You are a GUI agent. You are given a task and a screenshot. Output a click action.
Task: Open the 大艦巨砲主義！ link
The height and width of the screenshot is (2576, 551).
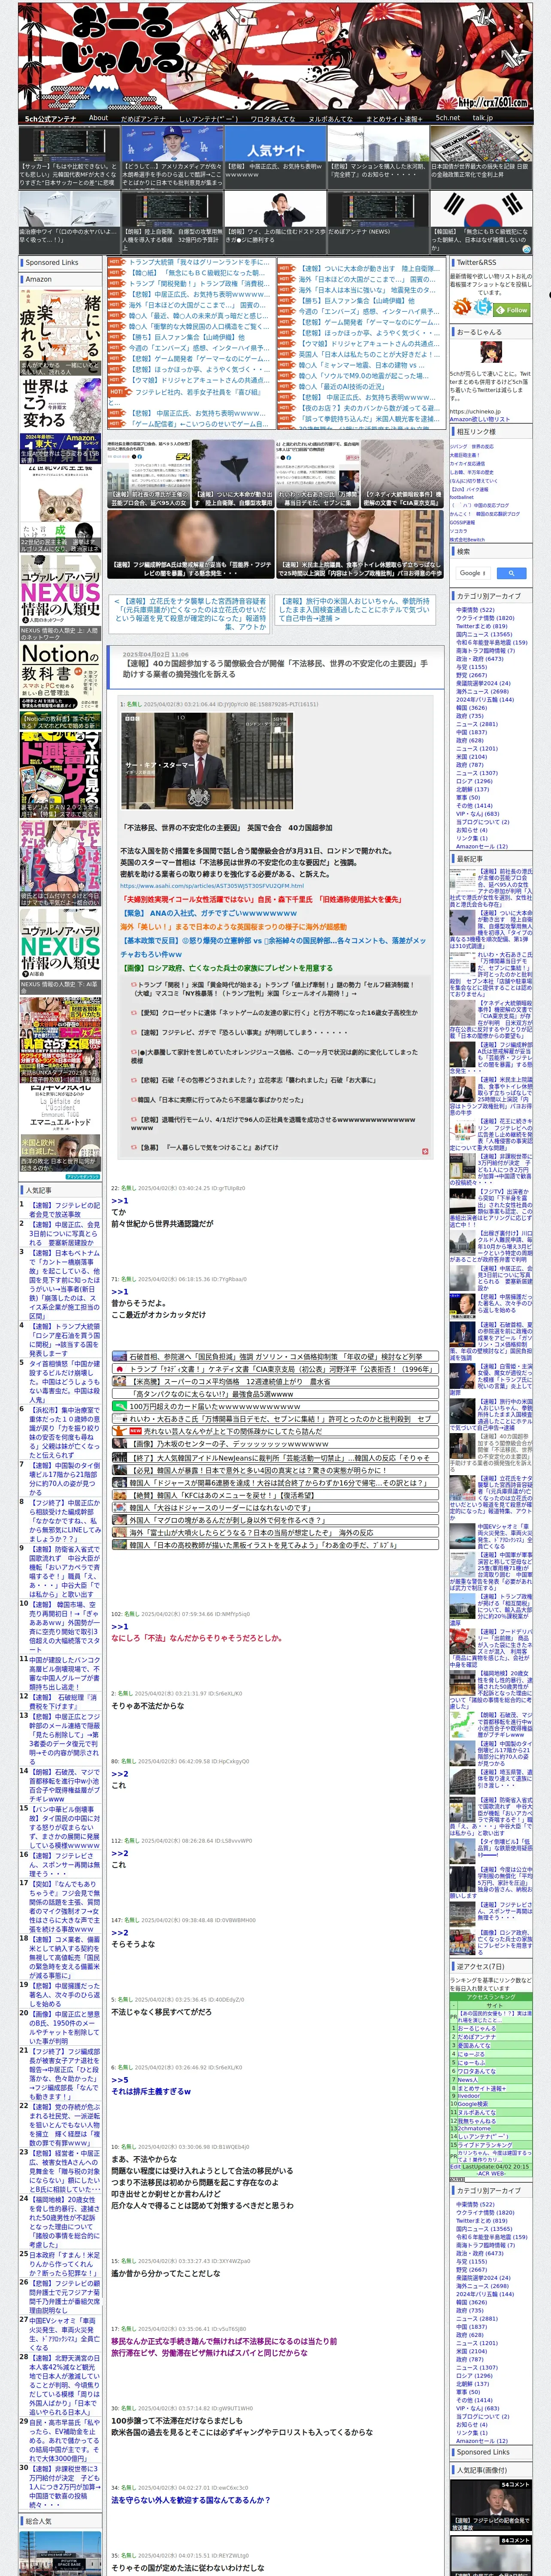pos(465,455)
